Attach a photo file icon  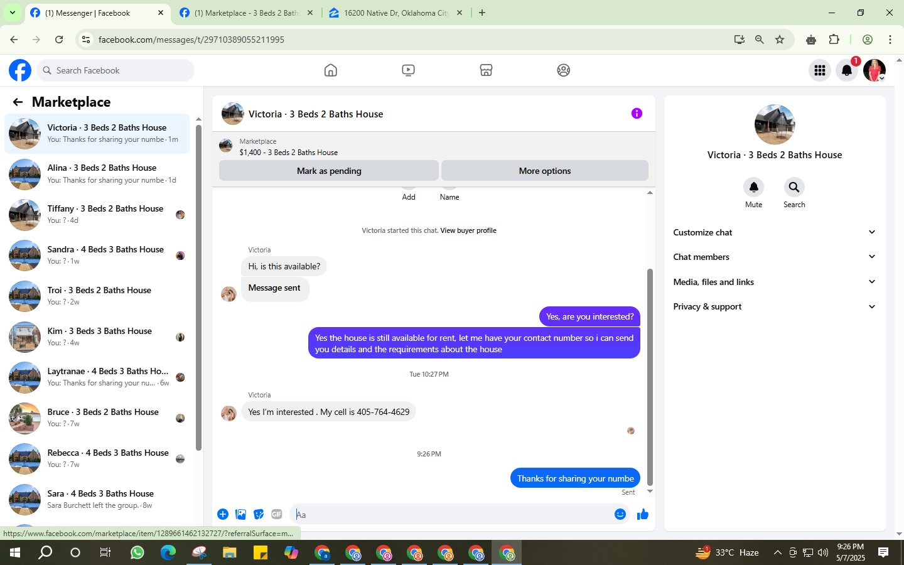coord(240,514)
